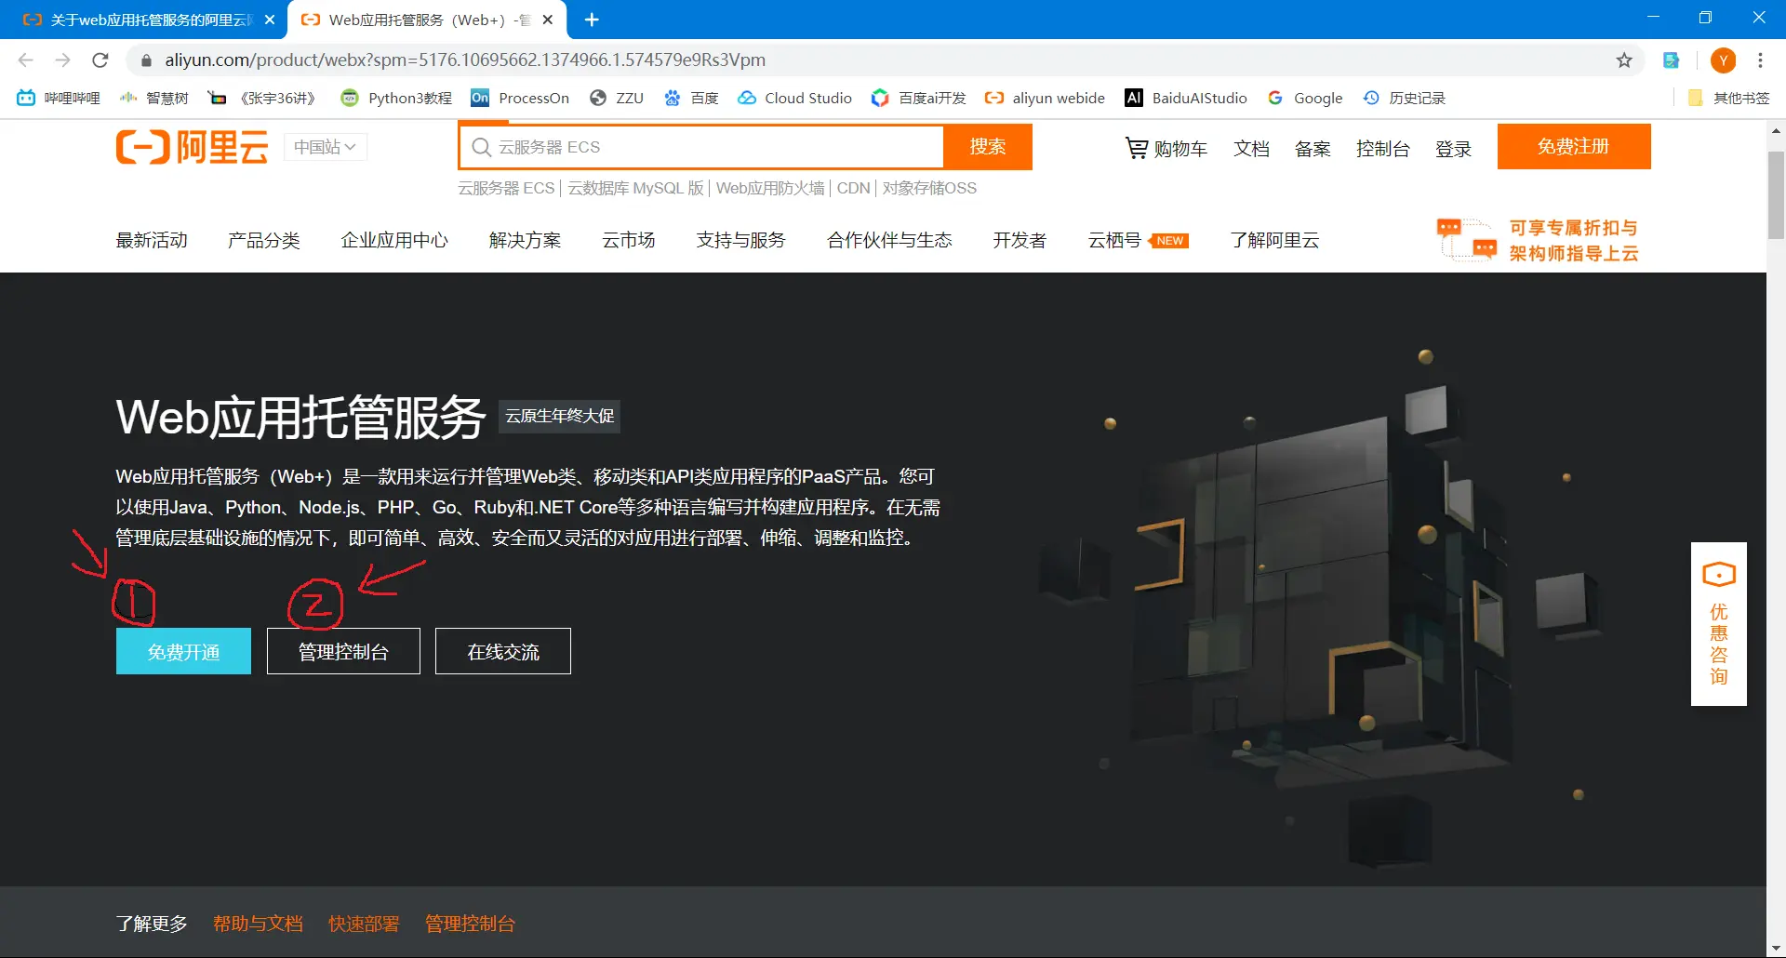Screen dimensions: 1786x958
Task: Open the 企业应用中心 menu
Action: click(x=394, y=240)
